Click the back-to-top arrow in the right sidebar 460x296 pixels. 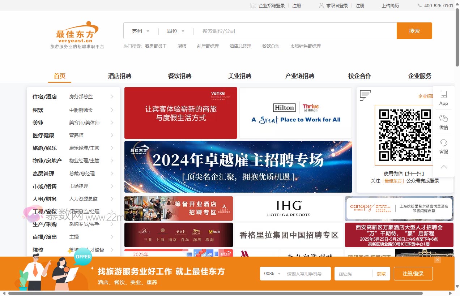click(443, 167)
